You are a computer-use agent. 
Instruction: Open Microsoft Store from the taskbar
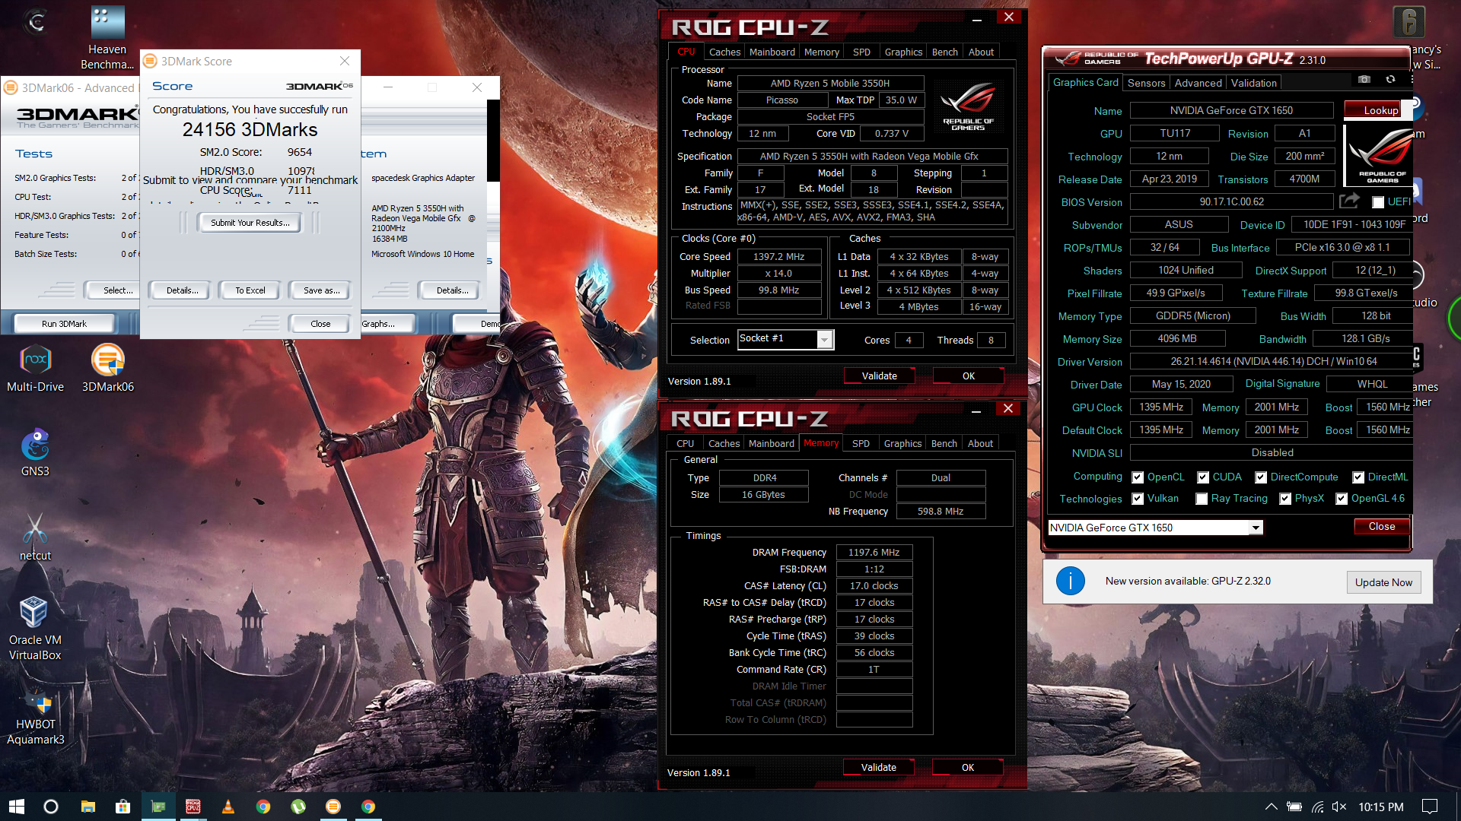(x=123, y=807)
